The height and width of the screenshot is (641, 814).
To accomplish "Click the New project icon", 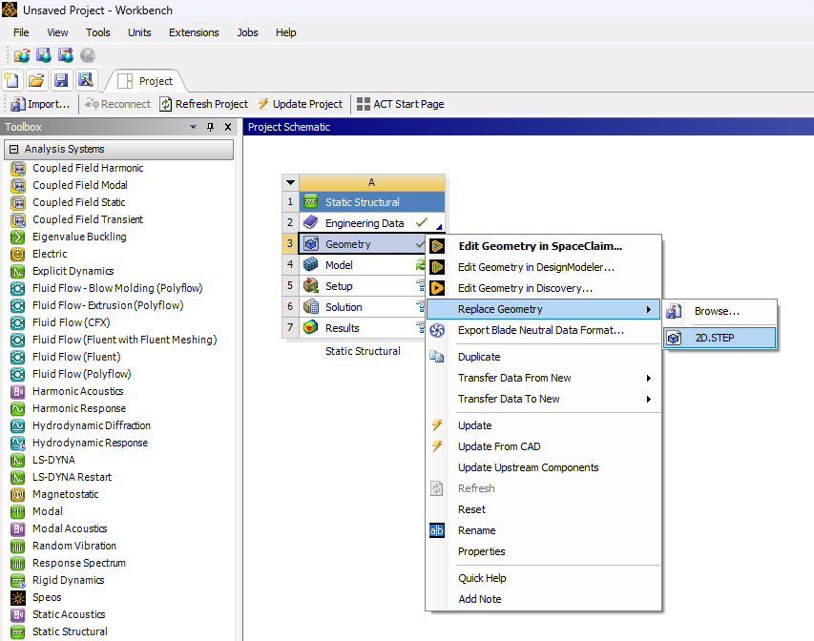I will tap(12, 80).
